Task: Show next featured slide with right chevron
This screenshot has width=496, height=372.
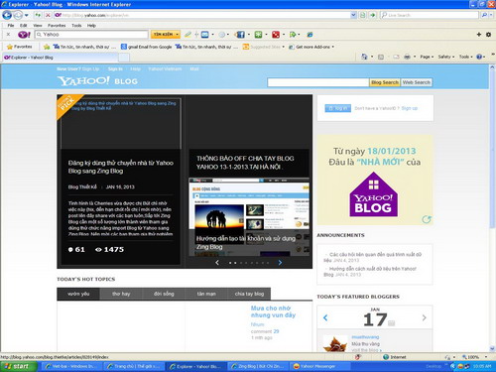Action: point(280,263)
